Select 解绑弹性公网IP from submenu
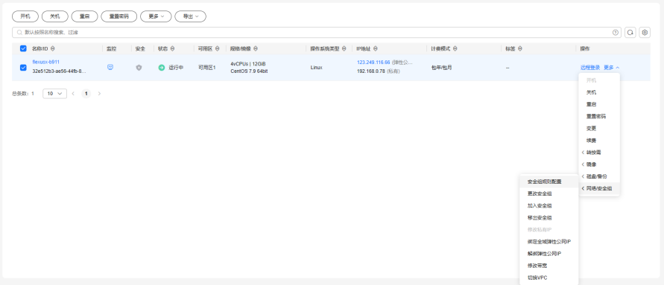Image resolution: width=664 pixels, height=285 pixels. tap(548, 254)
